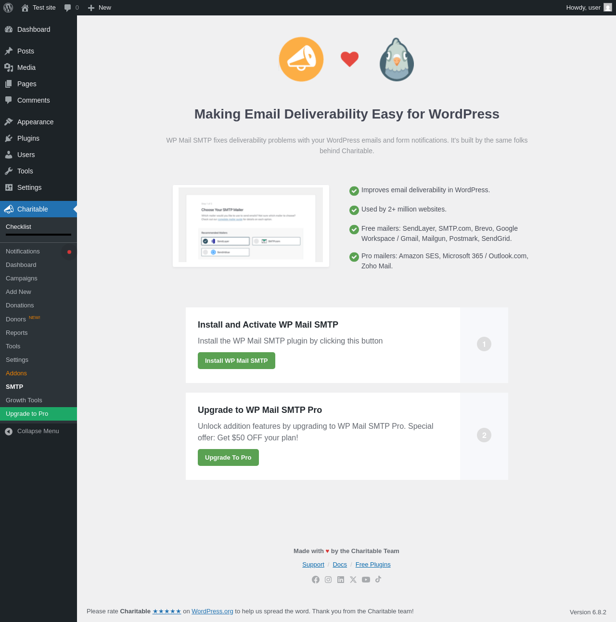Select SMTP submenu item
This screenshot has height=622, width=616.
point(14,387)
